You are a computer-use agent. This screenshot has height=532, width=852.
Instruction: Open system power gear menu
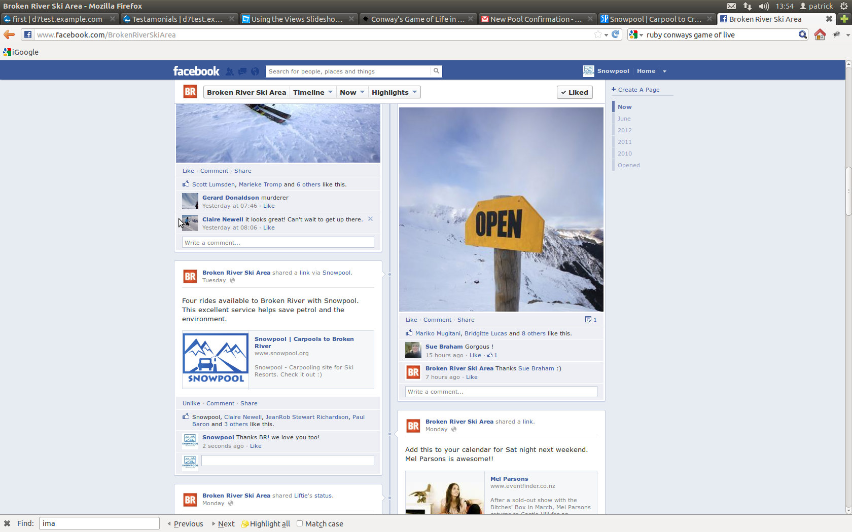[844, 6]
